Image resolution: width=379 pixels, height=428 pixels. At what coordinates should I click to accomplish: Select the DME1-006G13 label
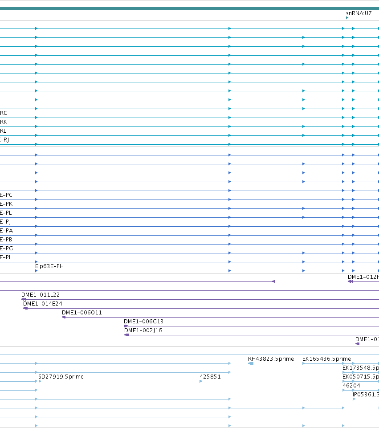(x=143, y=322)
